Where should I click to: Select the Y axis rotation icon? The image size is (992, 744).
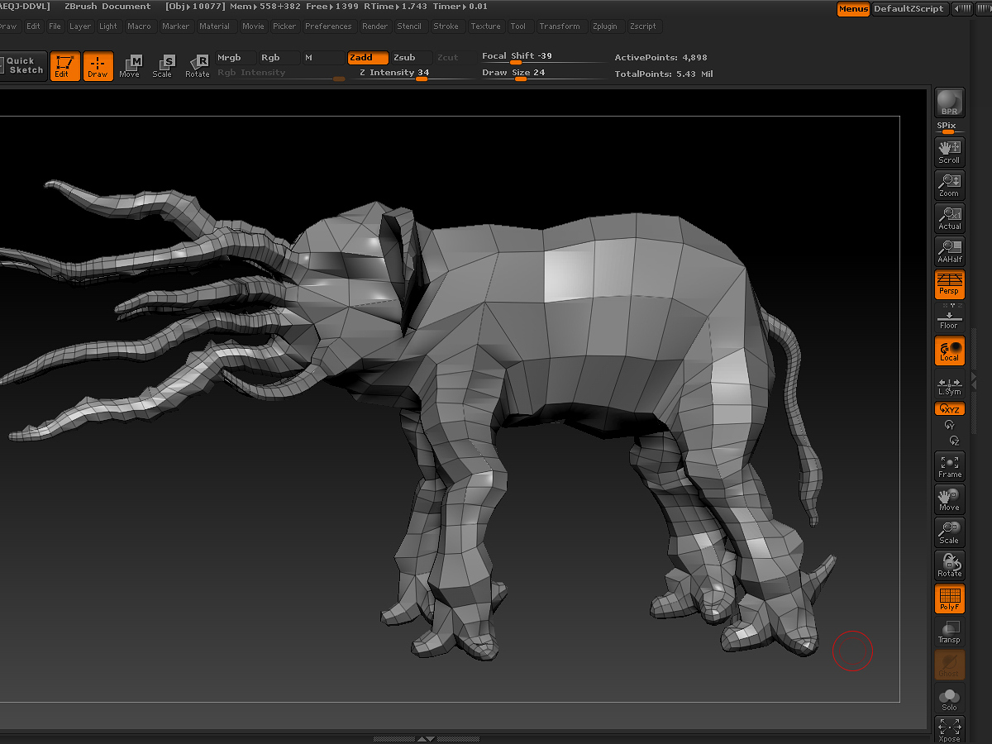click(x=949, y=425)
